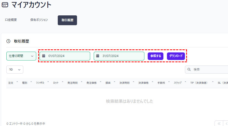Click end date field 31/07/2024
228x126 pixels.
pos(119,56)
